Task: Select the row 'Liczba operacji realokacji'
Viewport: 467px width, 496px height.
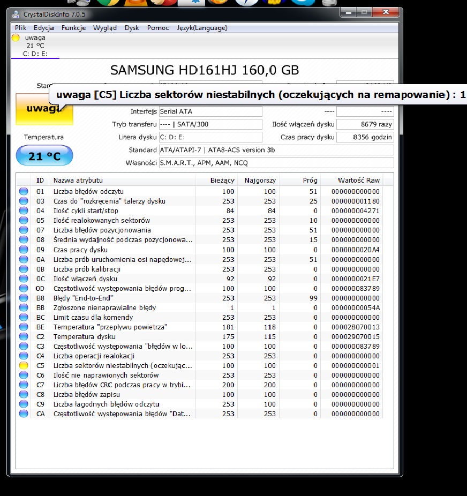Action: click(199, 356)
